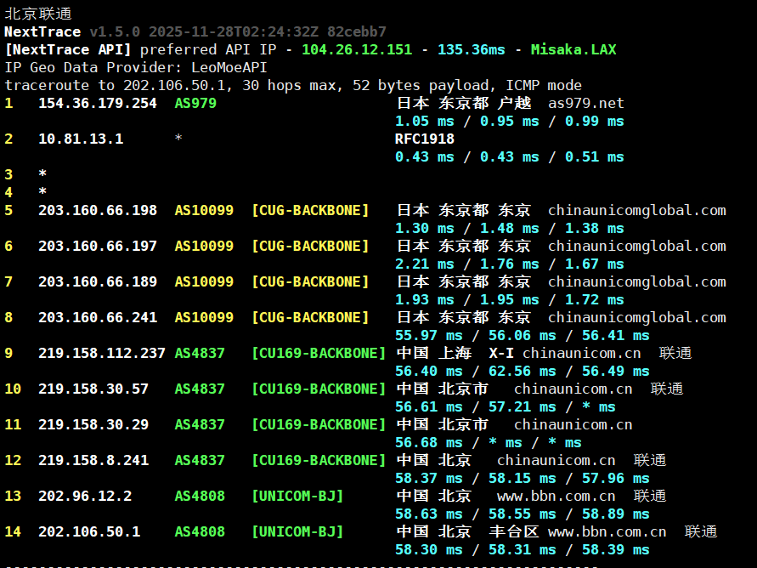757x568 pixels.
Task: Select the 135.36ms API latency value
Action: (471, 49)
